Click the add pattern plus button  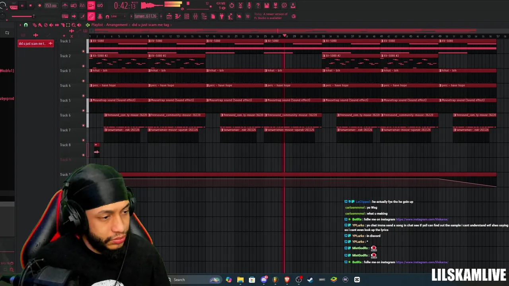coord(160,16)
